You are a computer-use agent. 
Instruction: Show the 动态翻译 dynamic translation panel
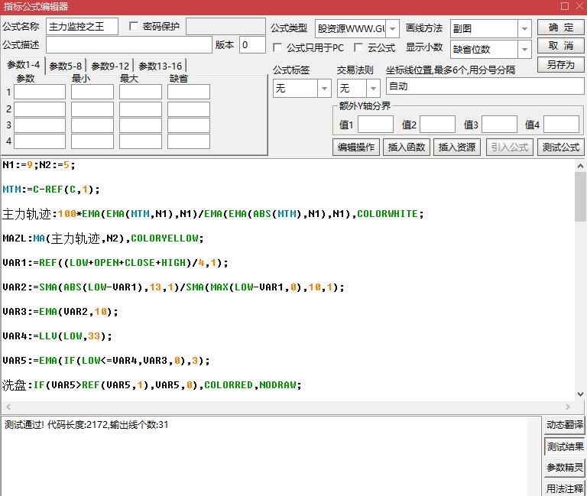(x=565, y=425)
